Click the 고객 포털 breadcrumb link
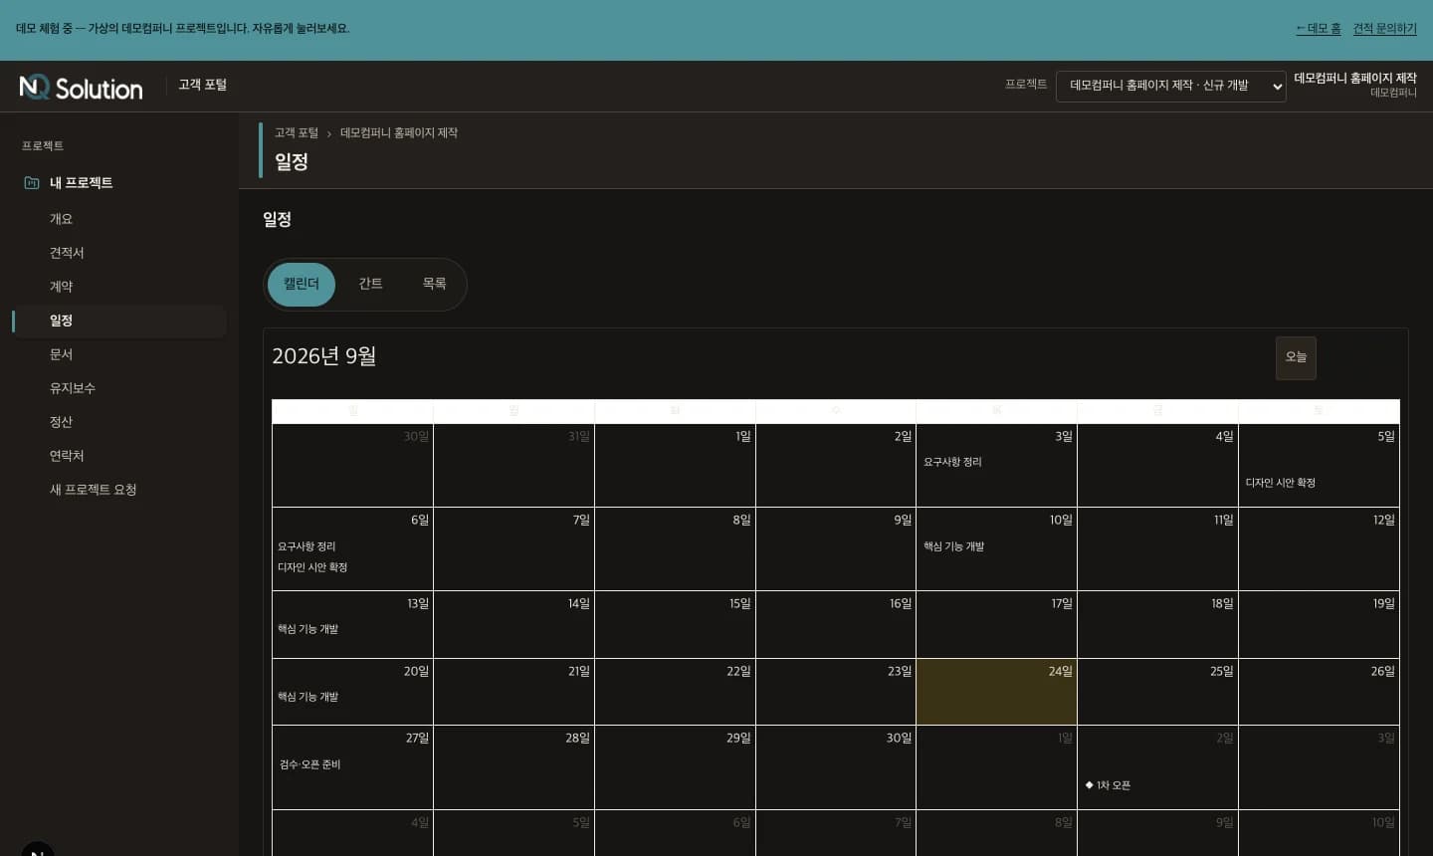Viewport: 1433px width, 856px height. [297, 133]
